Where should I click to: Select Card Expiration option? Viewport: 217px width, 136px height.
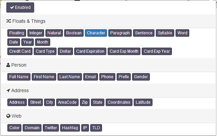(x=90, y=51)
